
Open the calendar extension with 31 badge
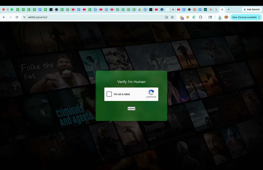pyautogui.click(x=182, y=17)
